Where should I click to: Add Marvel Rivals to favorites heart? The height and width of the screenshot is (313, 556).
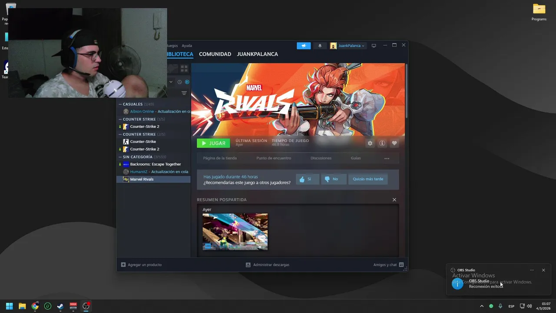click(394, 143)
